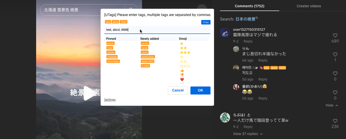Open UTags Settings link
This screenshot has height=139, width=346.
(110, 100)
